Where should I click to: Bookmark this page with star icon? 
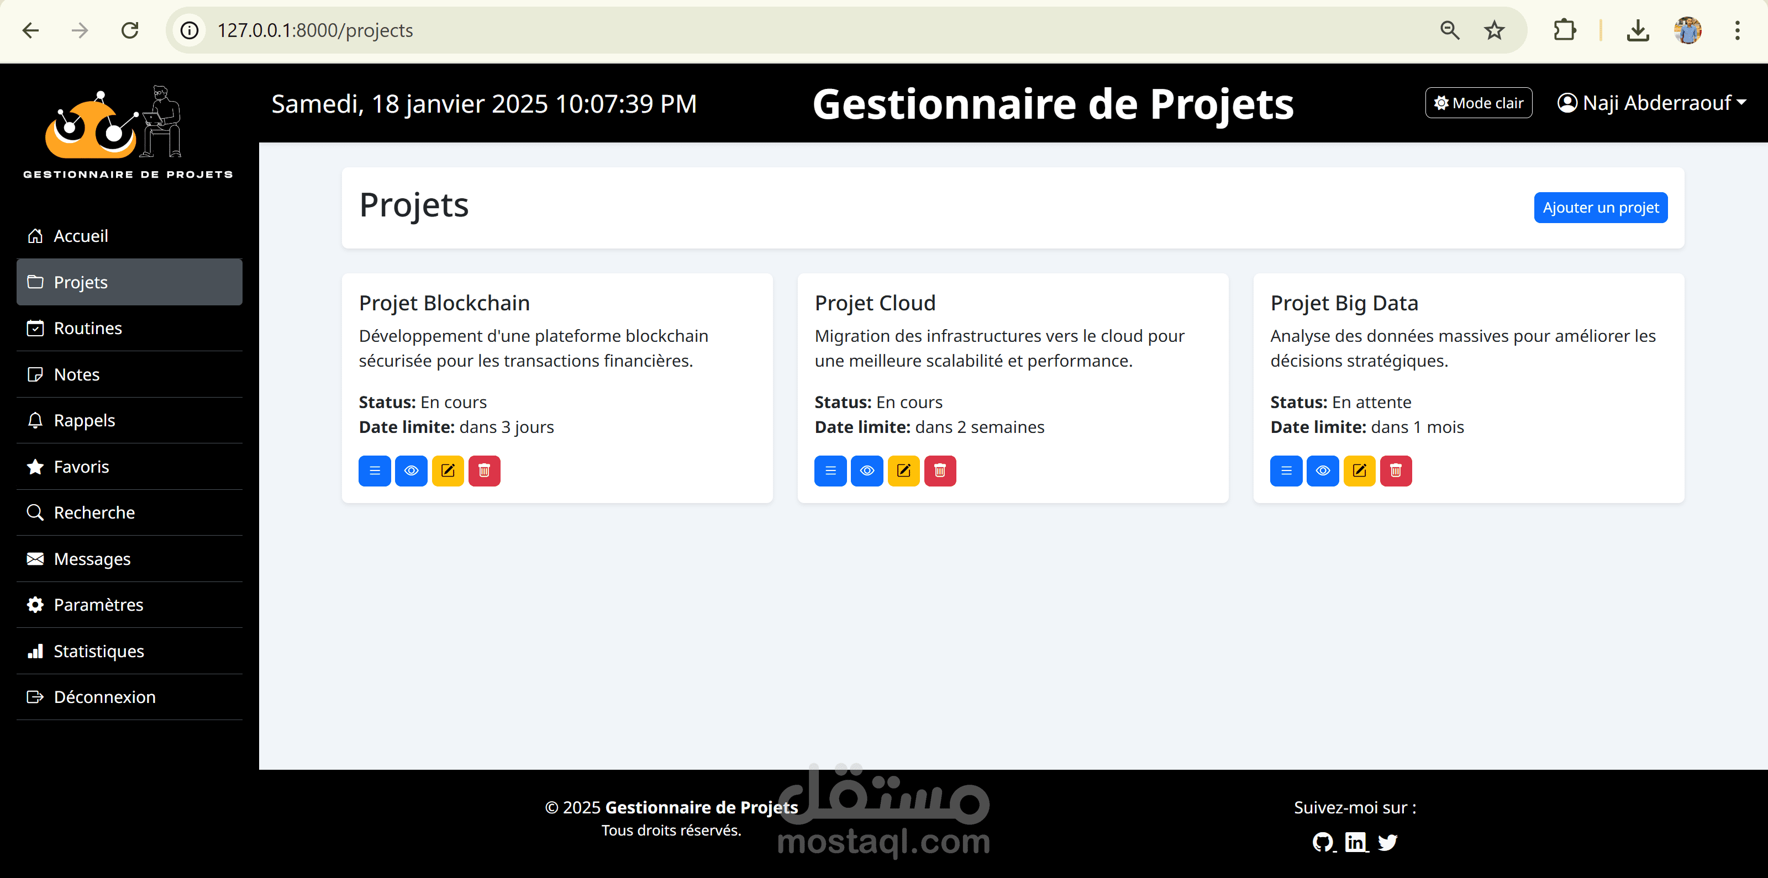click(x=1493, y=30)
